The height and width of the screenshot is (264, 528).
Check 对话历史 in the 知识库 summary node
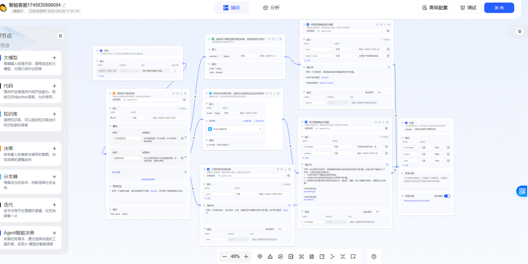click(x=379, y=137)
